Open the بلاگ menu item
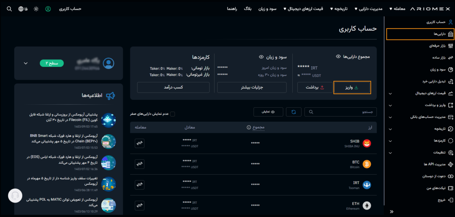 [248, 9]
